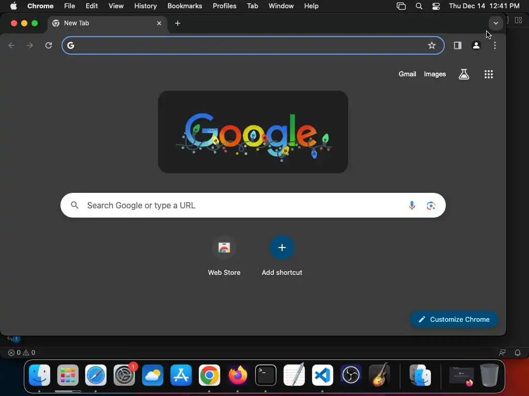Click the Chrome icon in the Dock
529x396 pixels.
click(x=209, y=375)
